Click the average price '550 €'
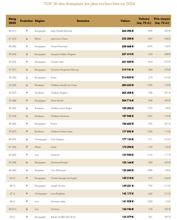The image size is (177, 220). click(167, 178)
